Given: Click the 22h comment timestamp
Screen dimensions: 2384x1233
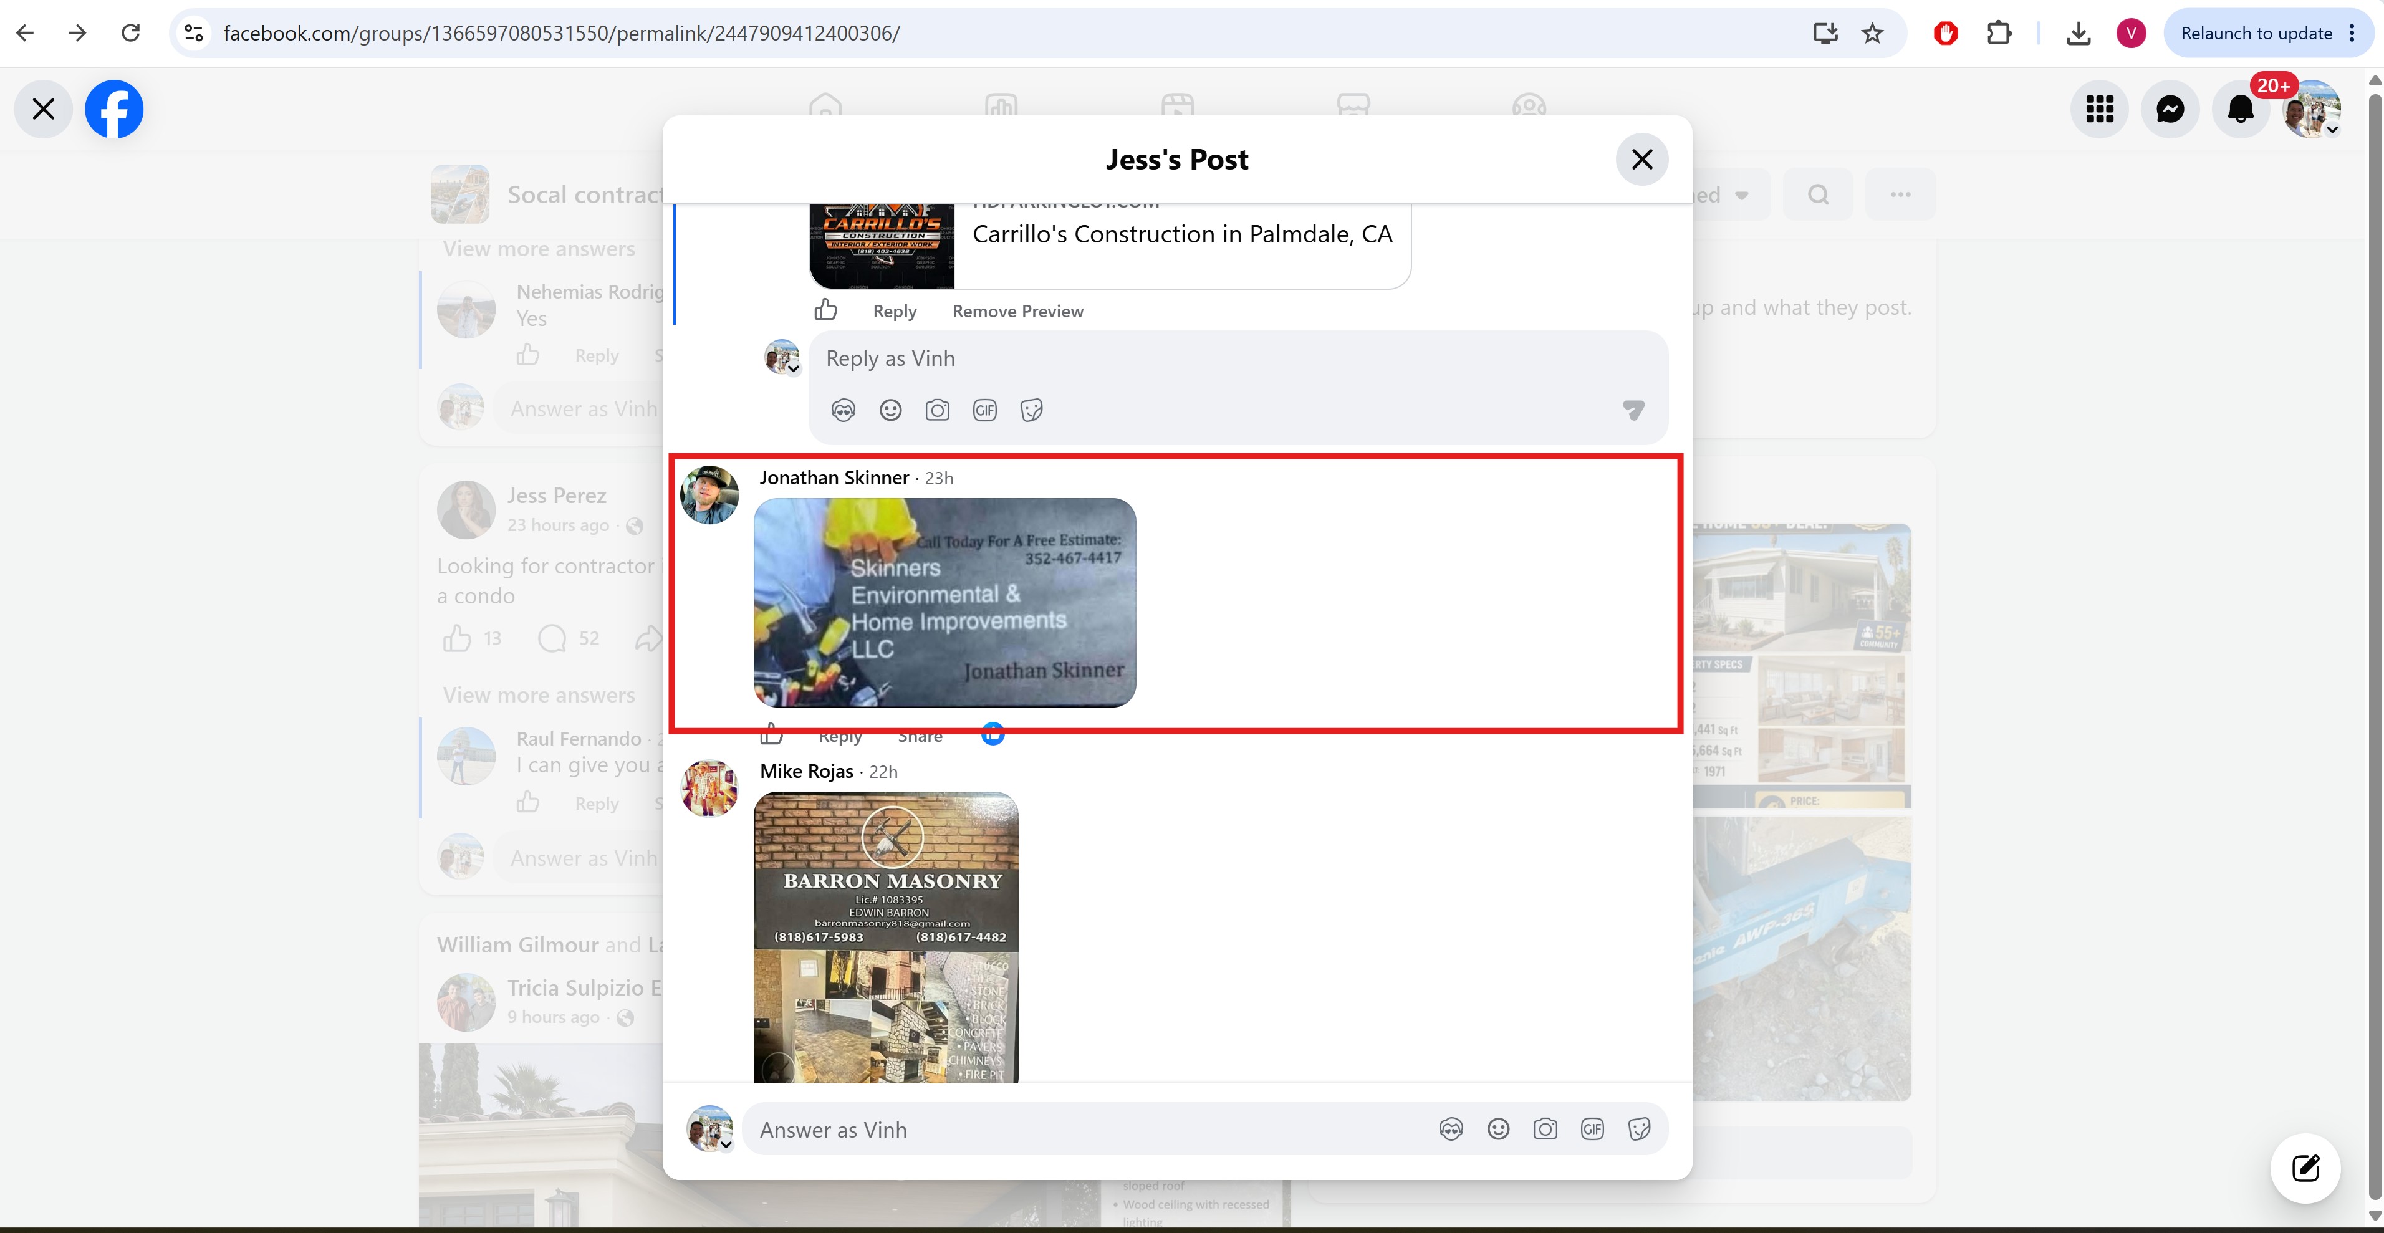Looking at the screenshot, I should click(883, 772).
